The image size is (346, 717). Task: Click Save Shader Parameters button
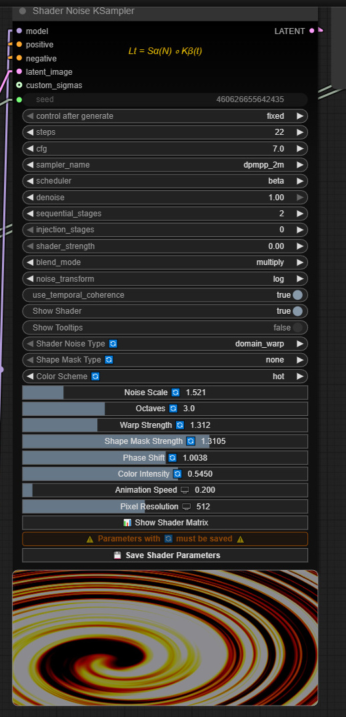click(x=165, y=555)
